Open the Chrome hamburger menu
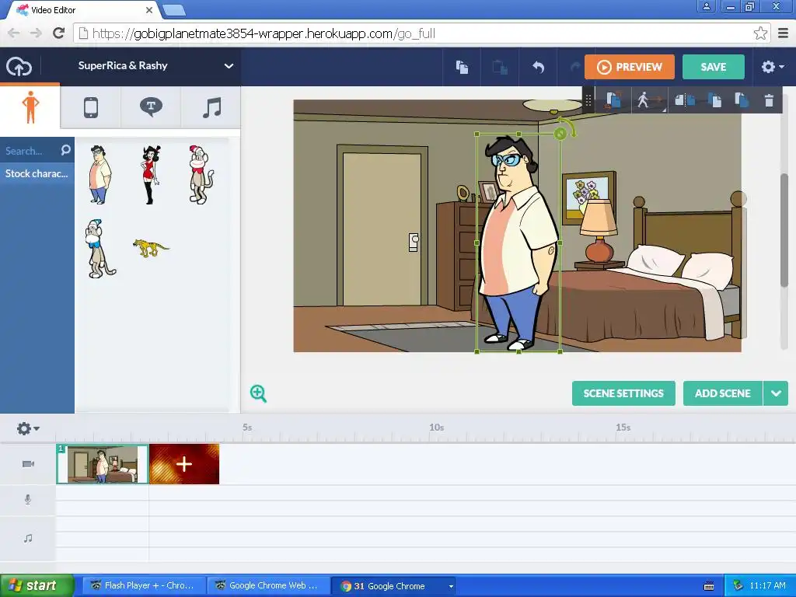Screen dimensions: 796x597 coord(784,33)
